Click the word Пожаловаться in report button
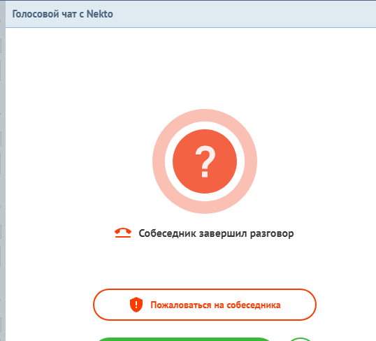Viewport: 376px width, 341px height. pyautogui.click(x=181, y=305)
